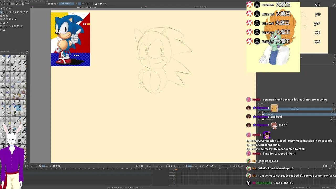Select the Freehand Brush tool
Screen dimensions: 336x189
[1, 12]
